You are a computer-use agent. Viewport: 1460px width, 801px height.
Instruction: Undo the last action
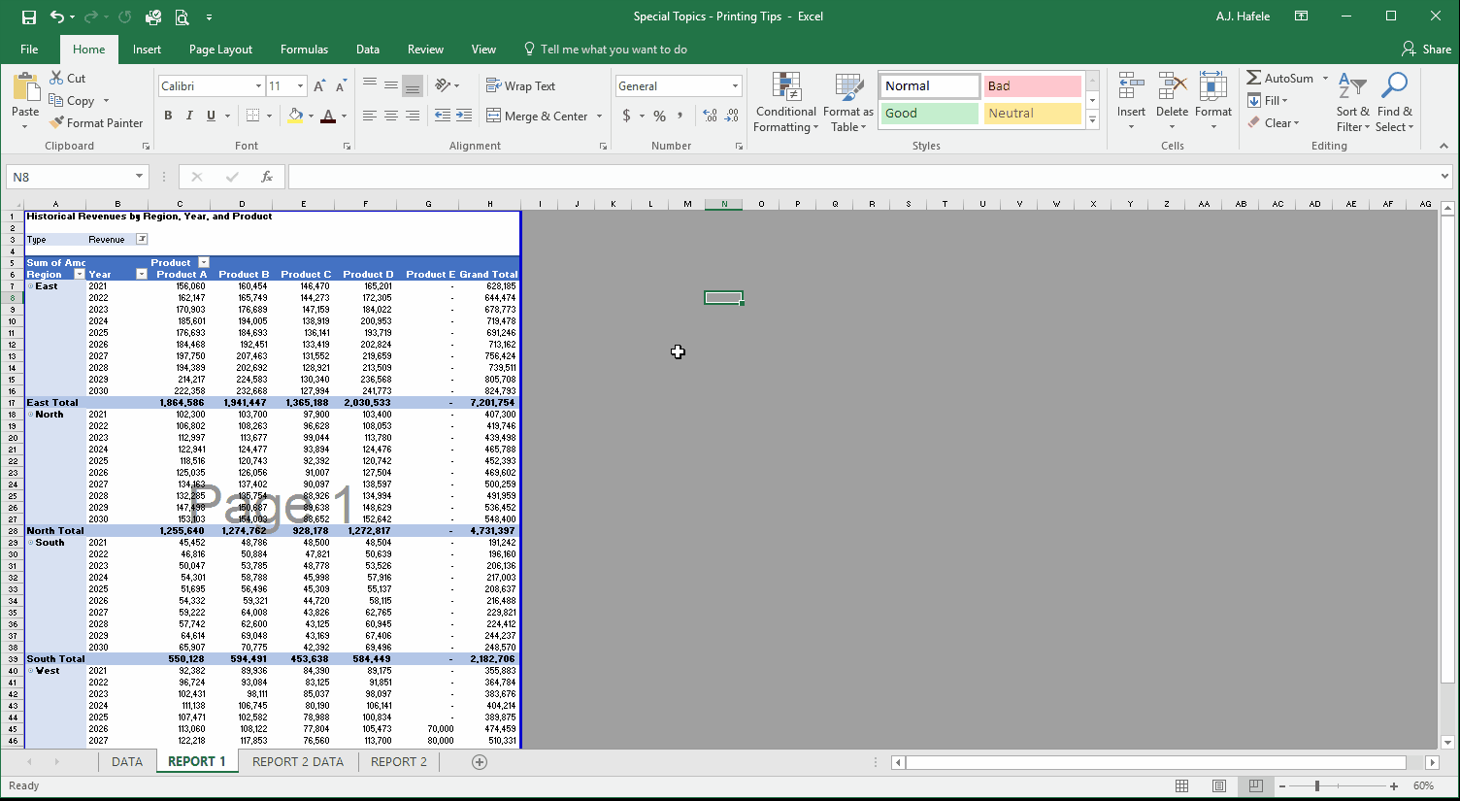pos(57,17)
